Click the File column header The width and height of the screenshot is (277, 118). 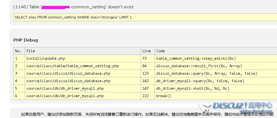click(30, 51)
